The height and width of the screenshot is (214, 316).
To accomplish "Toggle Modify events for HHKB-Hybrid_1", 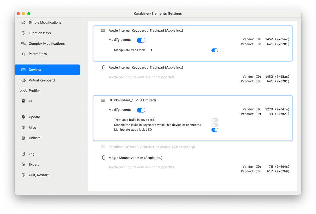I will pos(141,110).
